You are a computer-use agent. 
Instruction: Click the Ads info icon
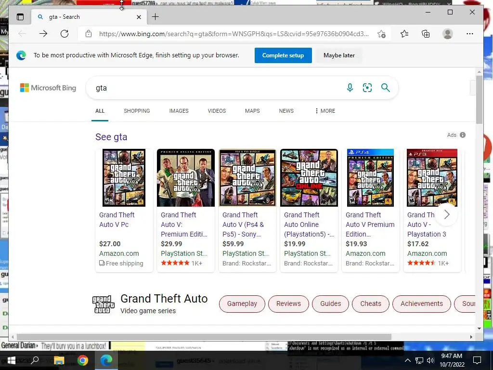pos(463,135)
